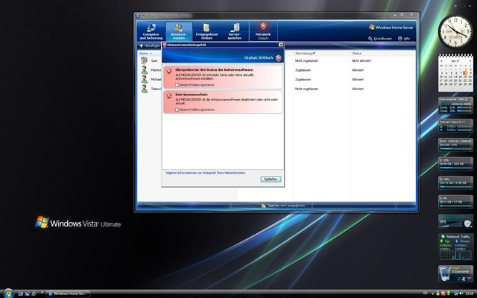477x298 pixels.
Task: Click the antivirus warning red shield icon
Action: click(x=169, y=71)
